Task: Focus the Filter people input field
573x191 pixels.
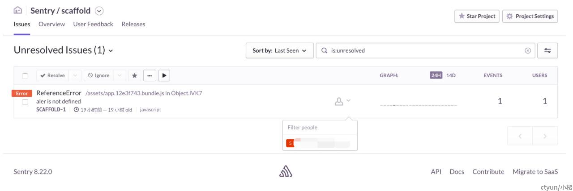Action: (320, 127)
